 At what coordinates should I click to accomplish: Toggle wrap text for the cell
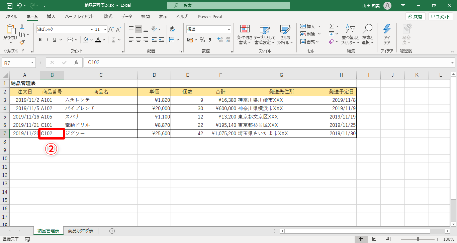coord(172,29)
